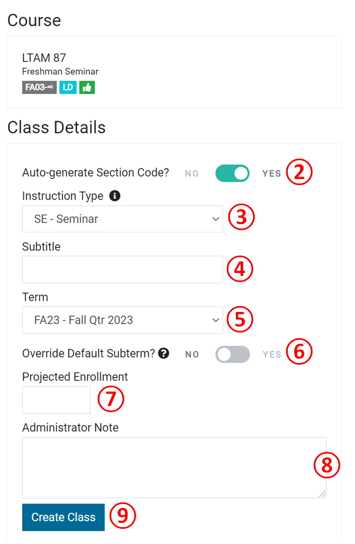355x544 pixels.
Task: Click the green thumbs-up badge under LTAM 87
Action: [x=87, y=87]
